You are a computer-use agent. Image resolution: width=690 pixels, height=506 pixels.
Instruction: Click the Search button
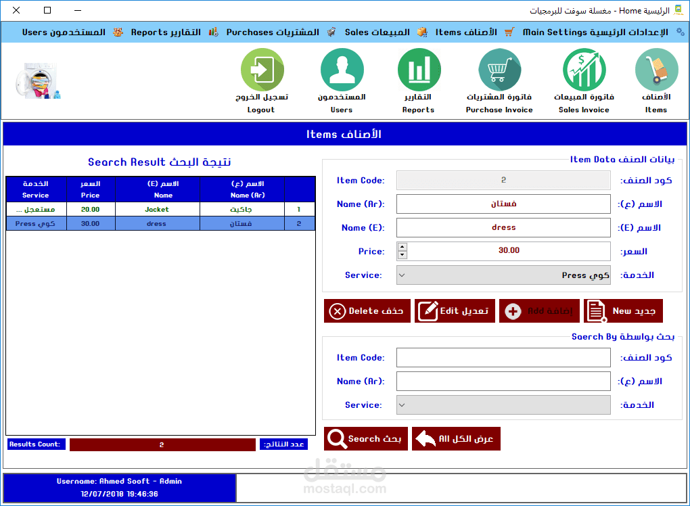[x=366, y=438]
